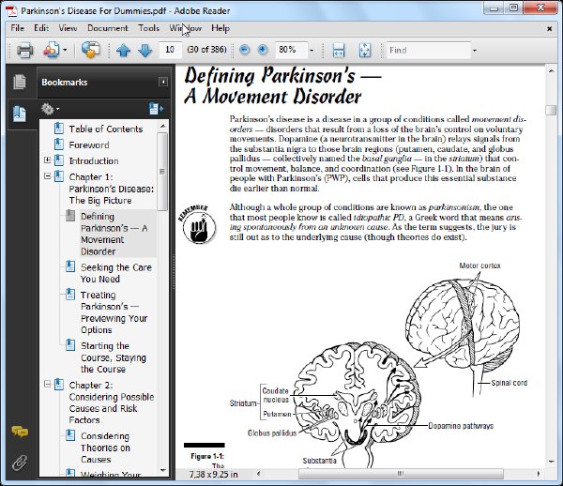This screenshot has height=486, width=563.
Task: Select the Bookmarks panel icon
Action: [20, 114]
